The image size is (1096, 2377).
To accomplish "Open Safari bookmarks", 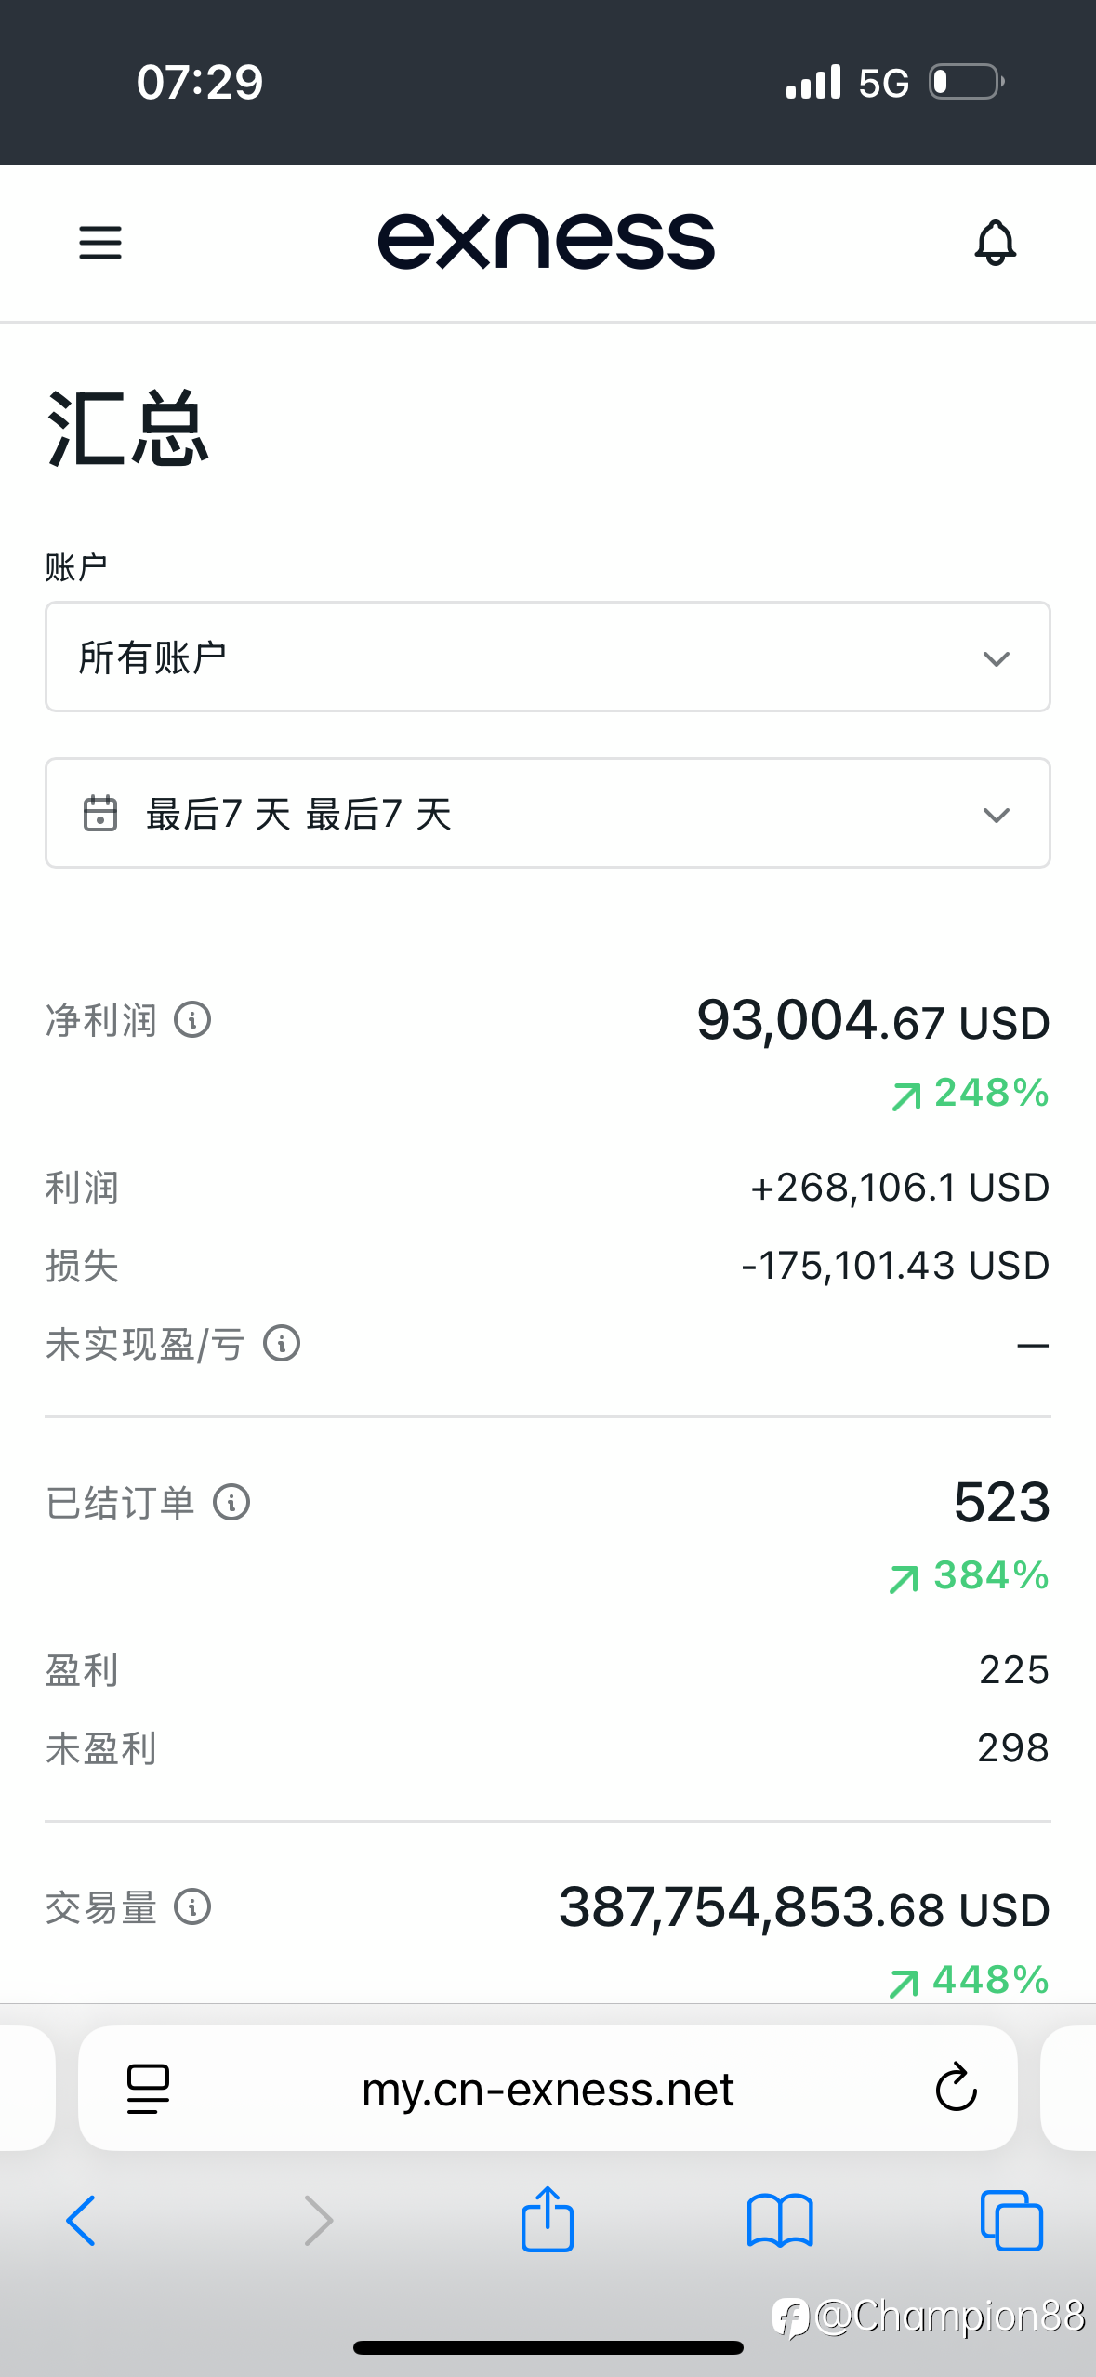I will tap(780, 2221).
